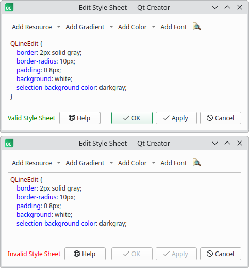Click Add Font in the bottom dialog
Screen dimensions: 249x268
[174, 163]
